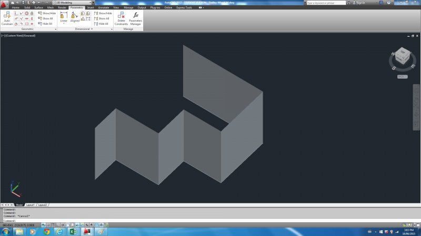Select the Vertical geometric constraint icon
The height and width of the screenshot is (236, 421).
32,18
